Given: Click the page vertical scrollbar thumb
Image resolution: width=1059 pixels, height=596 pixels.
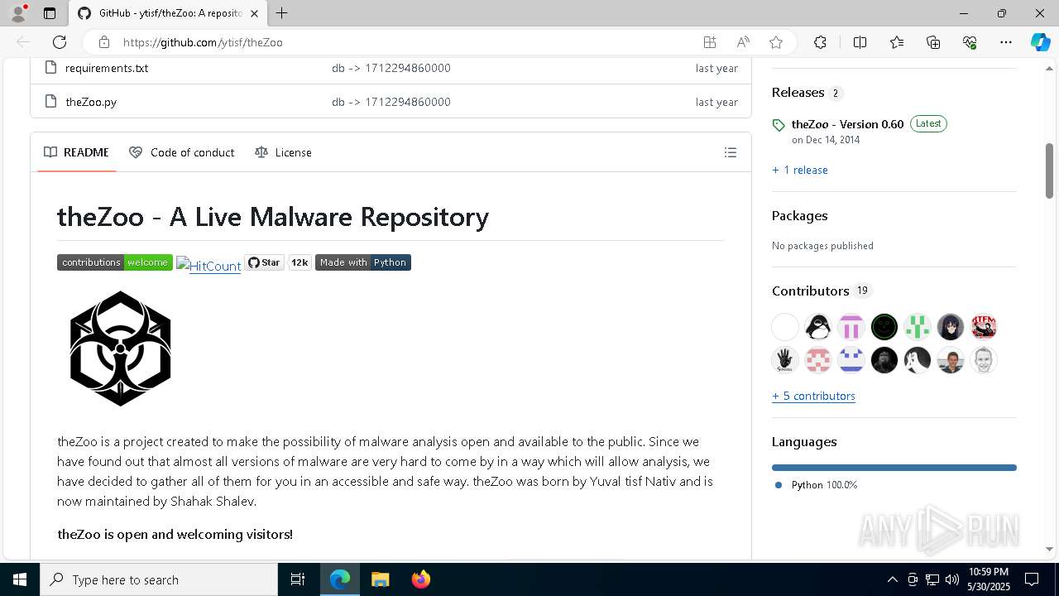Looking at the screenshot, I should click(x=1049, y=171).
